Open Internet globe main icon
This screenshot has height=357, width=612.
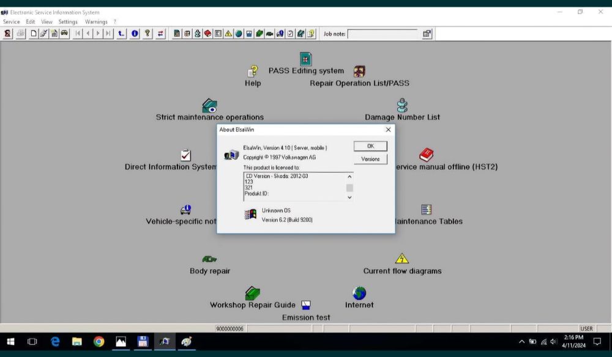point(359,293)
